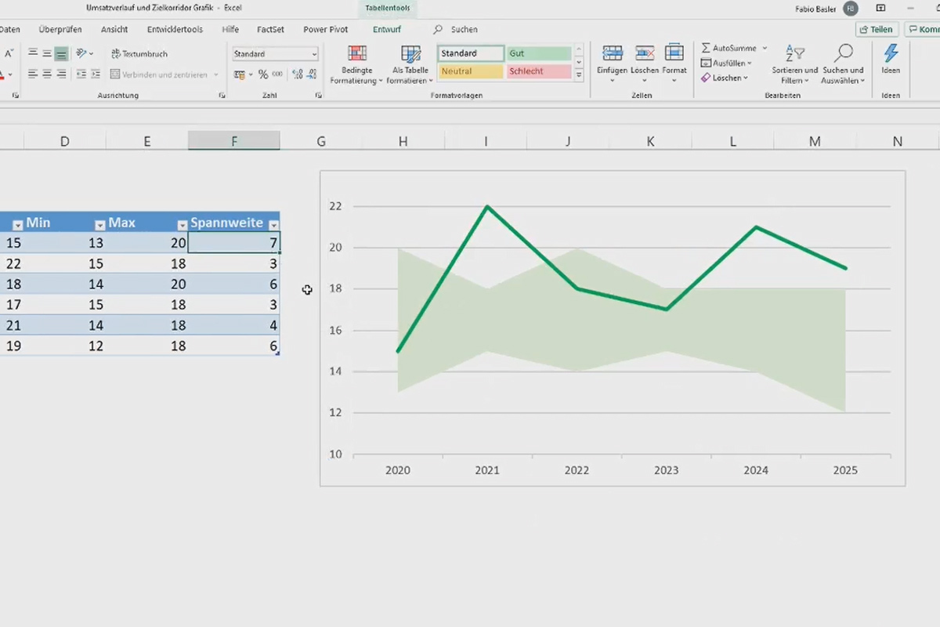Open the Max column filter dropdown
Image resolution: width=940 pixels, height=627 pixels.
tap(182, 224)
